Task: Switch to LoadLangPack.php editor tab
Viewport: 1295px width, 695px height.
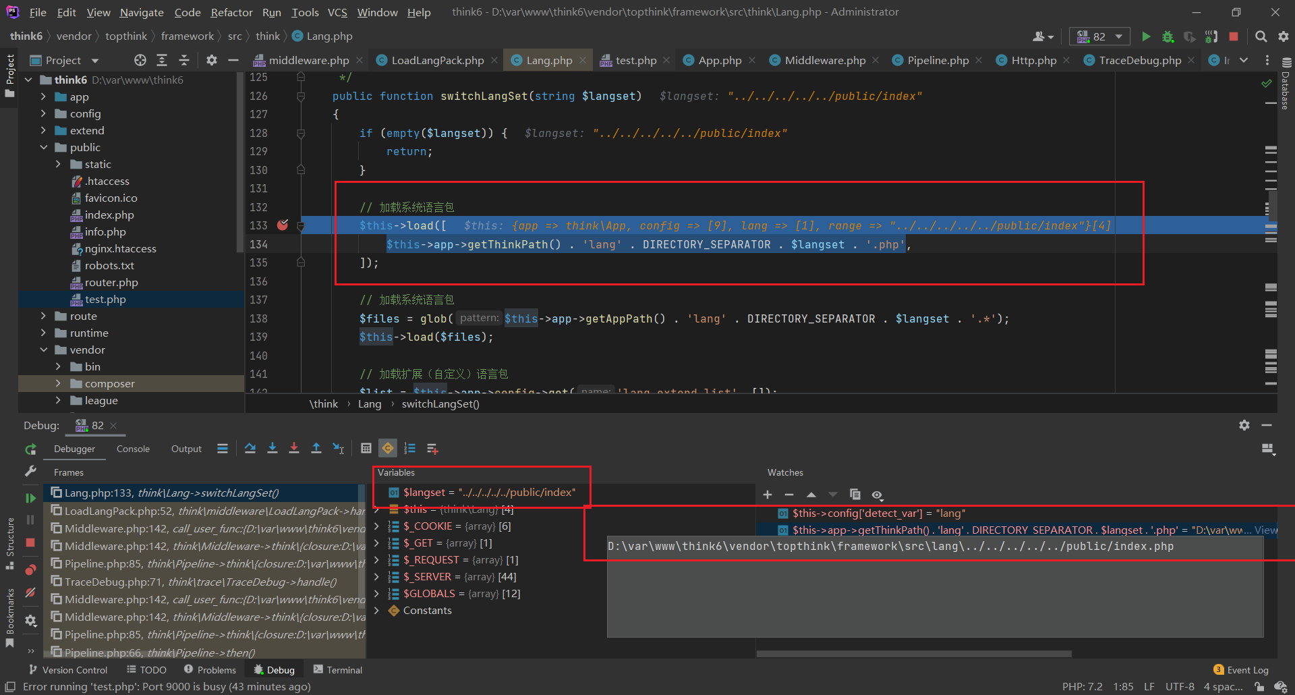Action: pos(437,60)
